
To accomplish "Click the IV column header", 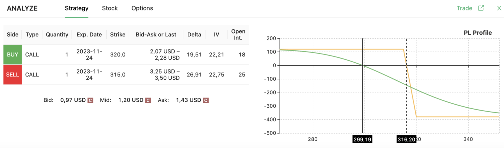I will click(x=216, y=34).
